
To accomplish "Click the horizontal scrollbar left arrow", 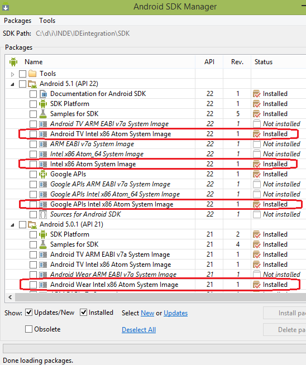I will tap(10, 297).
